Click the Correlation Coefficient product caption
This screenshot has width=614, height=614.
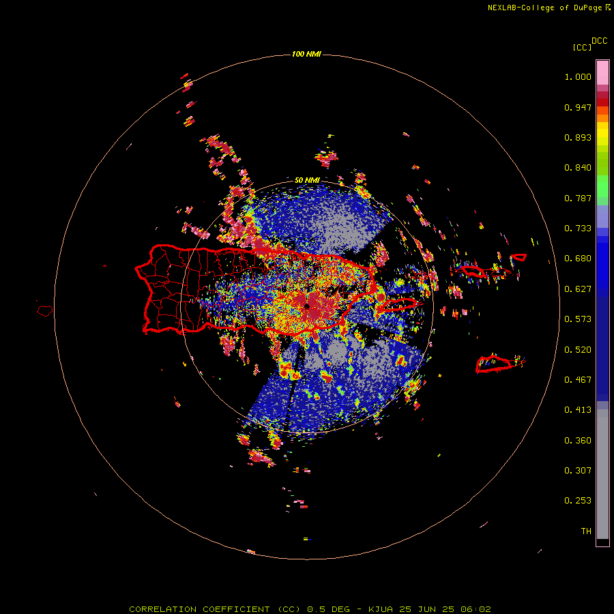click(x=310, y=609)
